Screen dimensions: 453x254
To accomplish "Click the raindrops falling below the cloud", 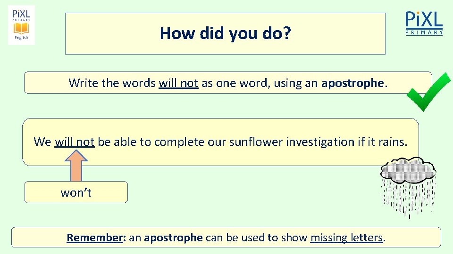I will click(x=408, y=197).
